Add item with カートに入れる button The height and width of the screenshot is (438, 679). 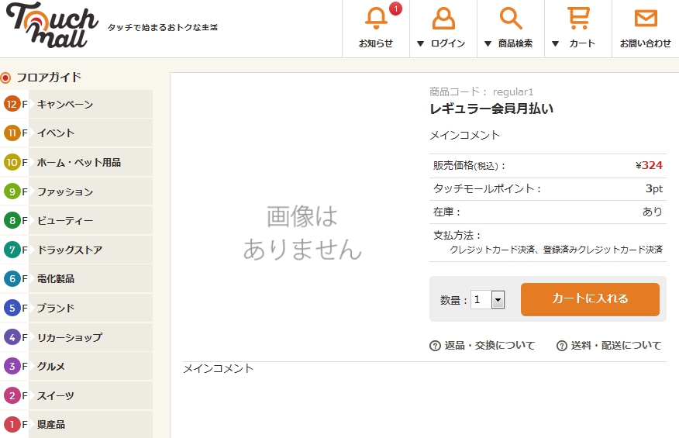pyautogui.click(x=590, y=299)
